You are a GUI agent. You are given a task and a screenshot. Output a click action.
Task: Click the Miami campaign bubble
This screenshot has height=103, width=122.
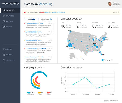[x=101, y=54]
